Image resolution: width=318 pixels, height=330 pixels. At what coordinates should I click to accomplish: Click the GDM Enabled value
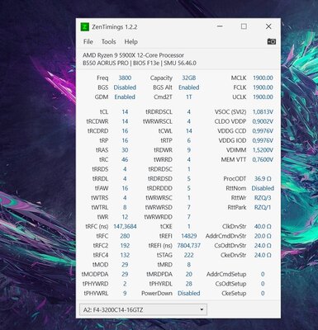click(x=125, y=97)
